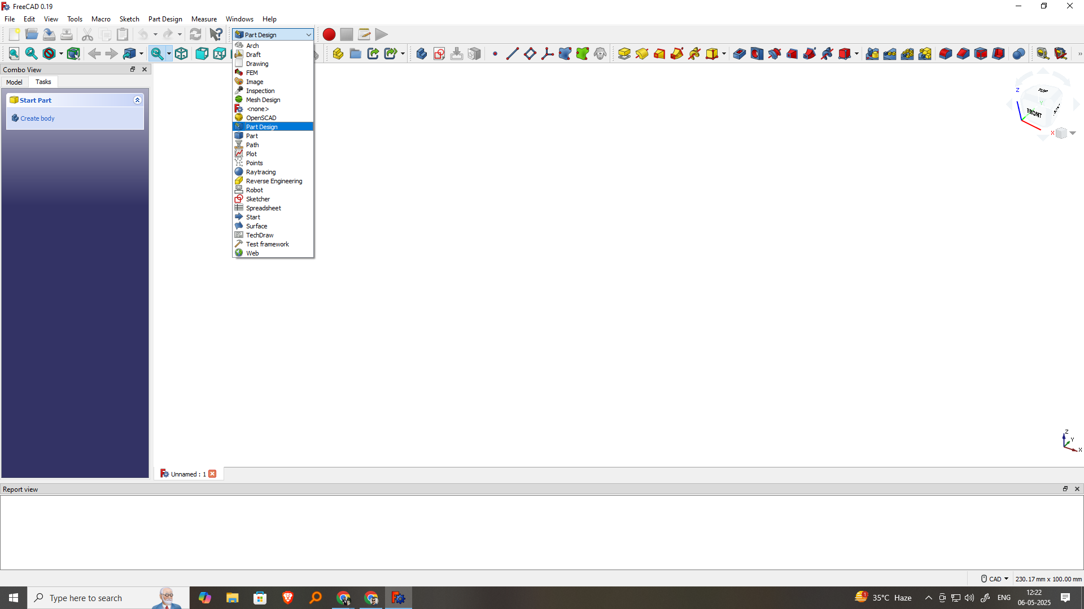
Task: Click the Create body link
Action: click(x=37, y=118)
